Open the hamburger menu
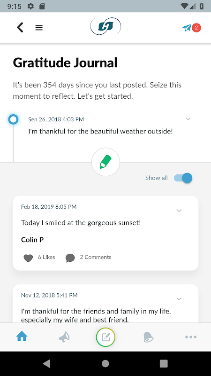 (39, 28)
